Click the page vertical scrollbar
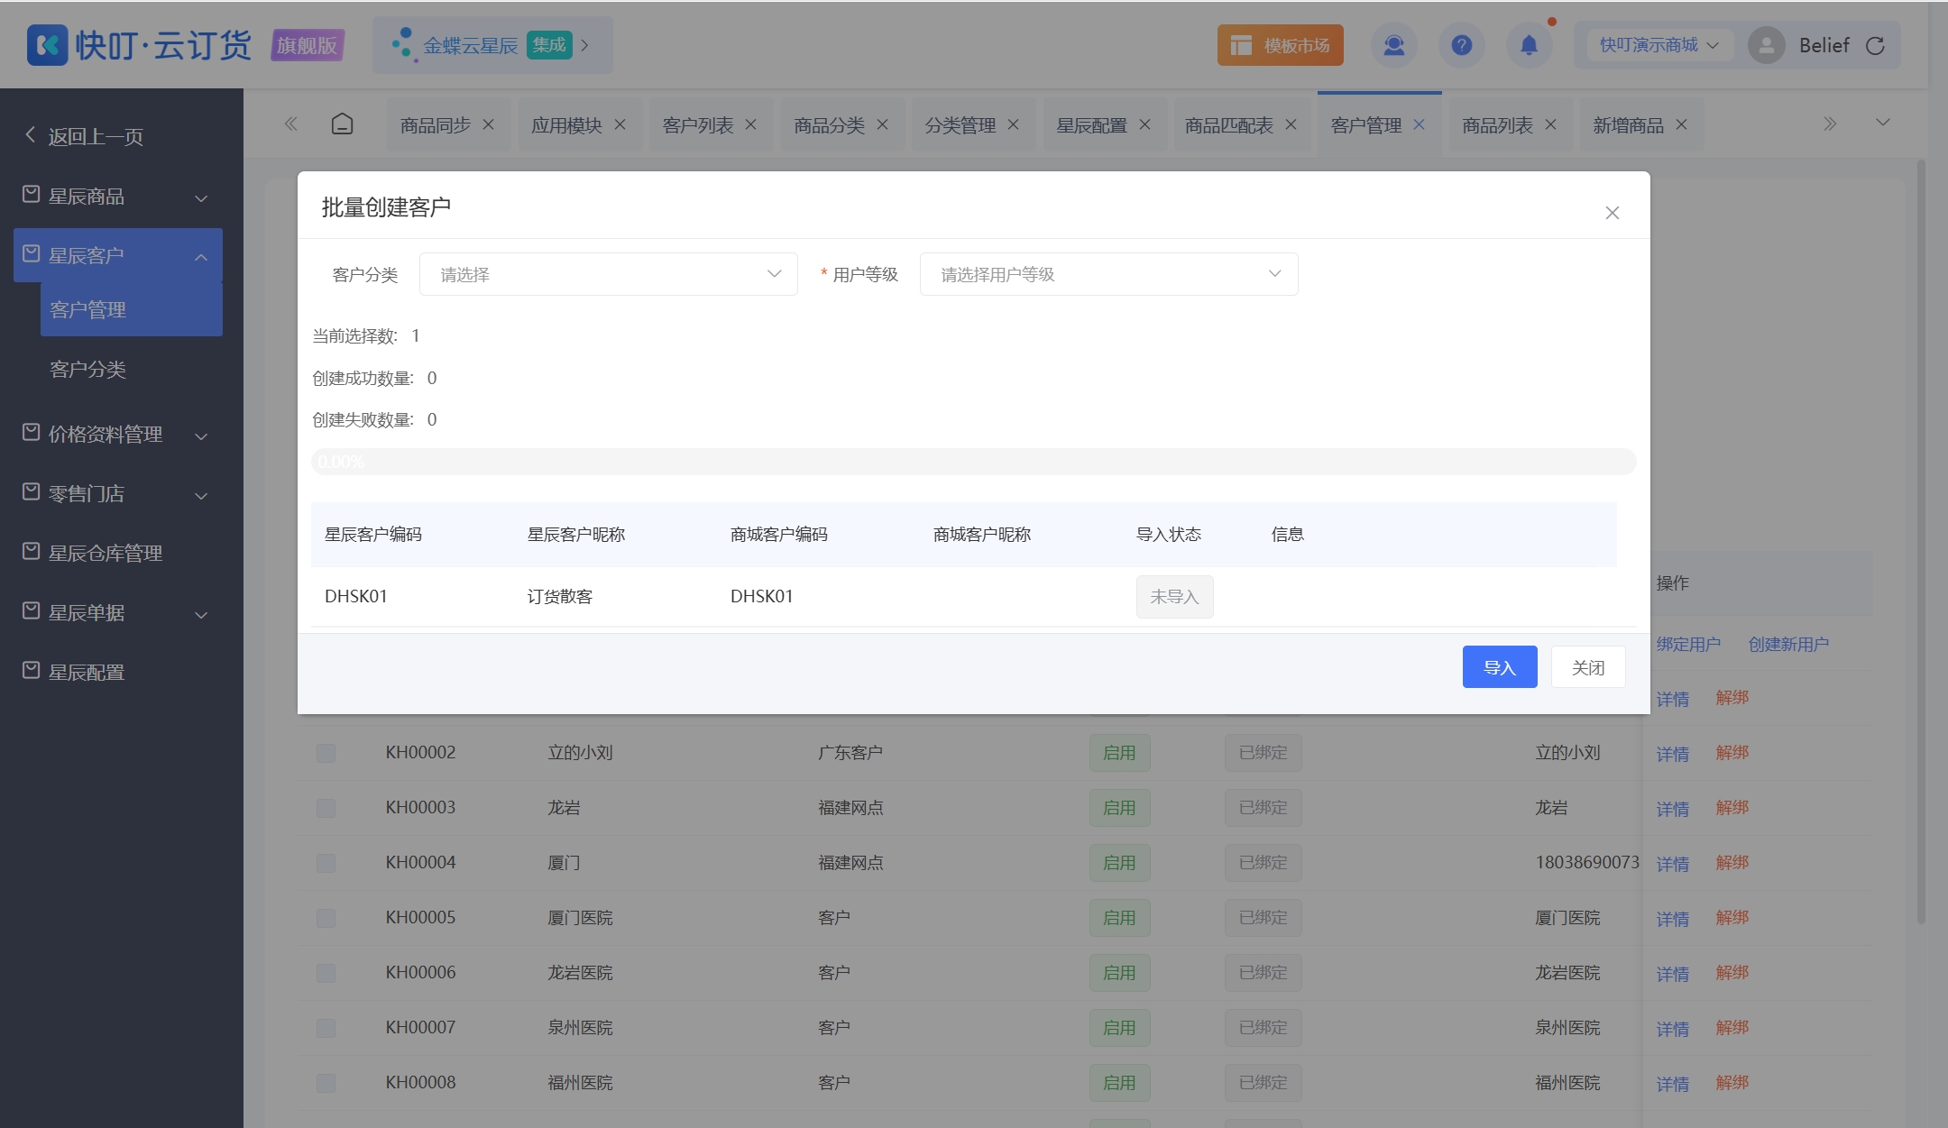 tap(1921, 541)
